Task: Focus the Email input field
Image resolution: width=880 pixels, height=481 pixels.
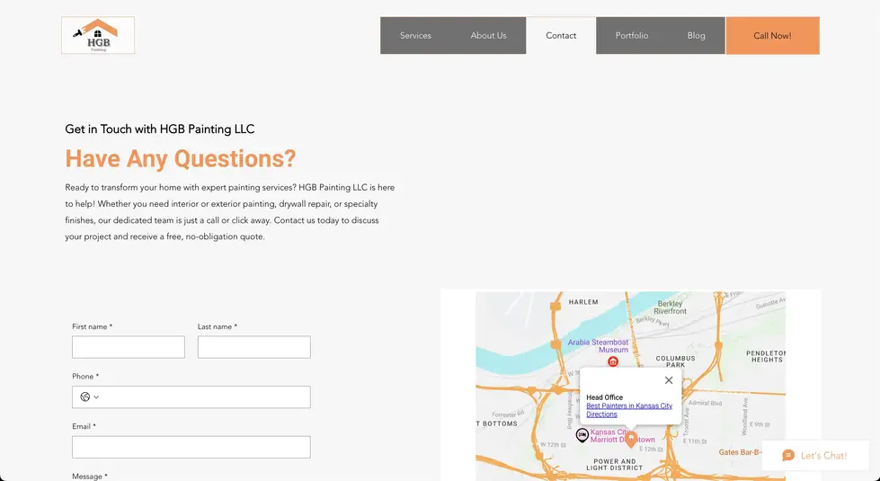Action: click(x=191, y=447)
